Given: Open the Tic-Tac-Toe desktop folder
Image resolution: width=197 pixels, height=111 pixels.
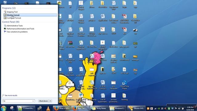Looking at the screenshot, I should (x=92, y=44).
